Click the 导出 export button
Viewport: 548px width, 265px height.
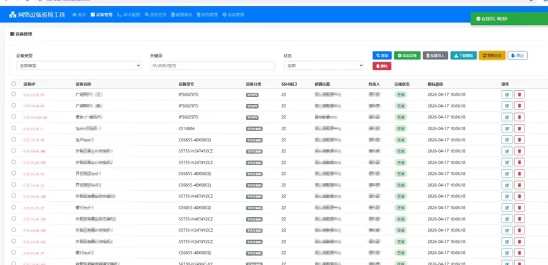517,55
